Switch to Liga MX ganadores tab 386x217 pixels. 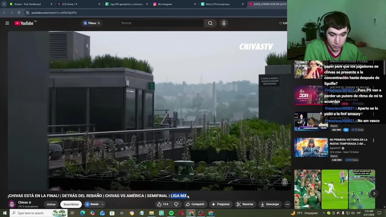[126, 4]
